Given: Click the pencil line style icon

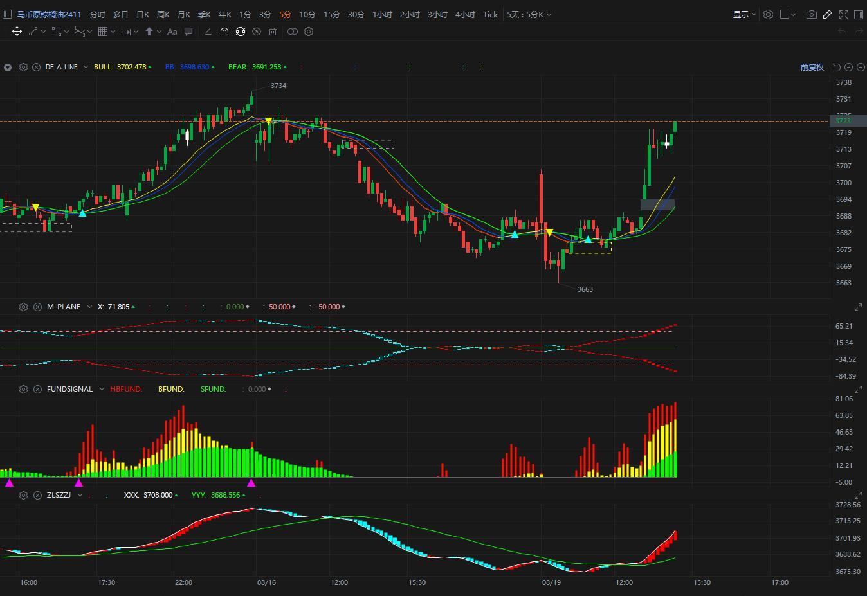Looking at the screenshot, I should [x=208, y=31].
